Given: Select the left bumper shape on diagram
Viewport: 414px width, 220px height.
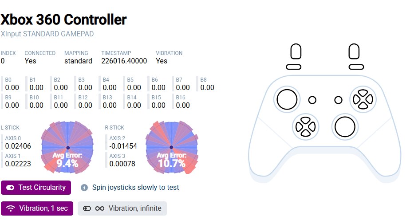Looking at the screenshot, I should [x=294, y=67].
